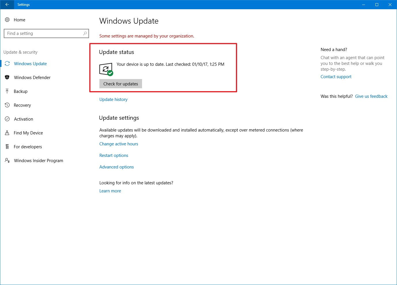
Task: Open Advanced options link
Action: point(117,167)
